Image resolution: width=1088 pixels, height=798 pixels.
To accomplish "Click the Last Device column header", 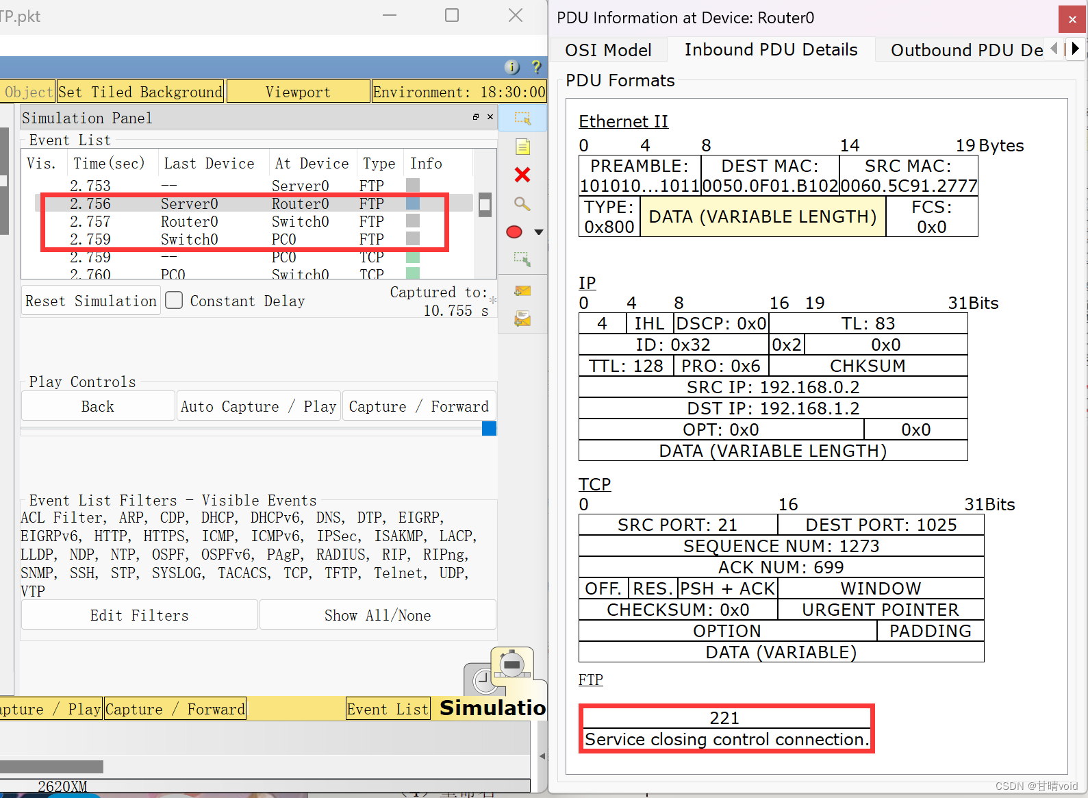I will 209,163.
